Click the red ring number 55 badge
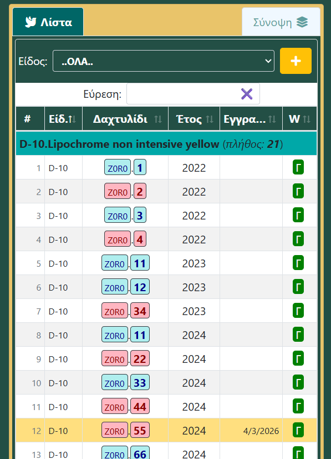The image size is (331, 459). pyautogui.click(x=140, y=430)
